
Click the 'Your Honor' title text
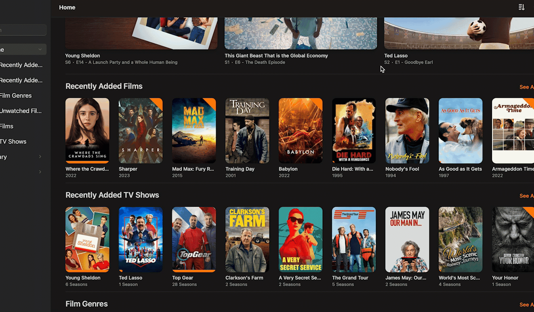(505, 278)
